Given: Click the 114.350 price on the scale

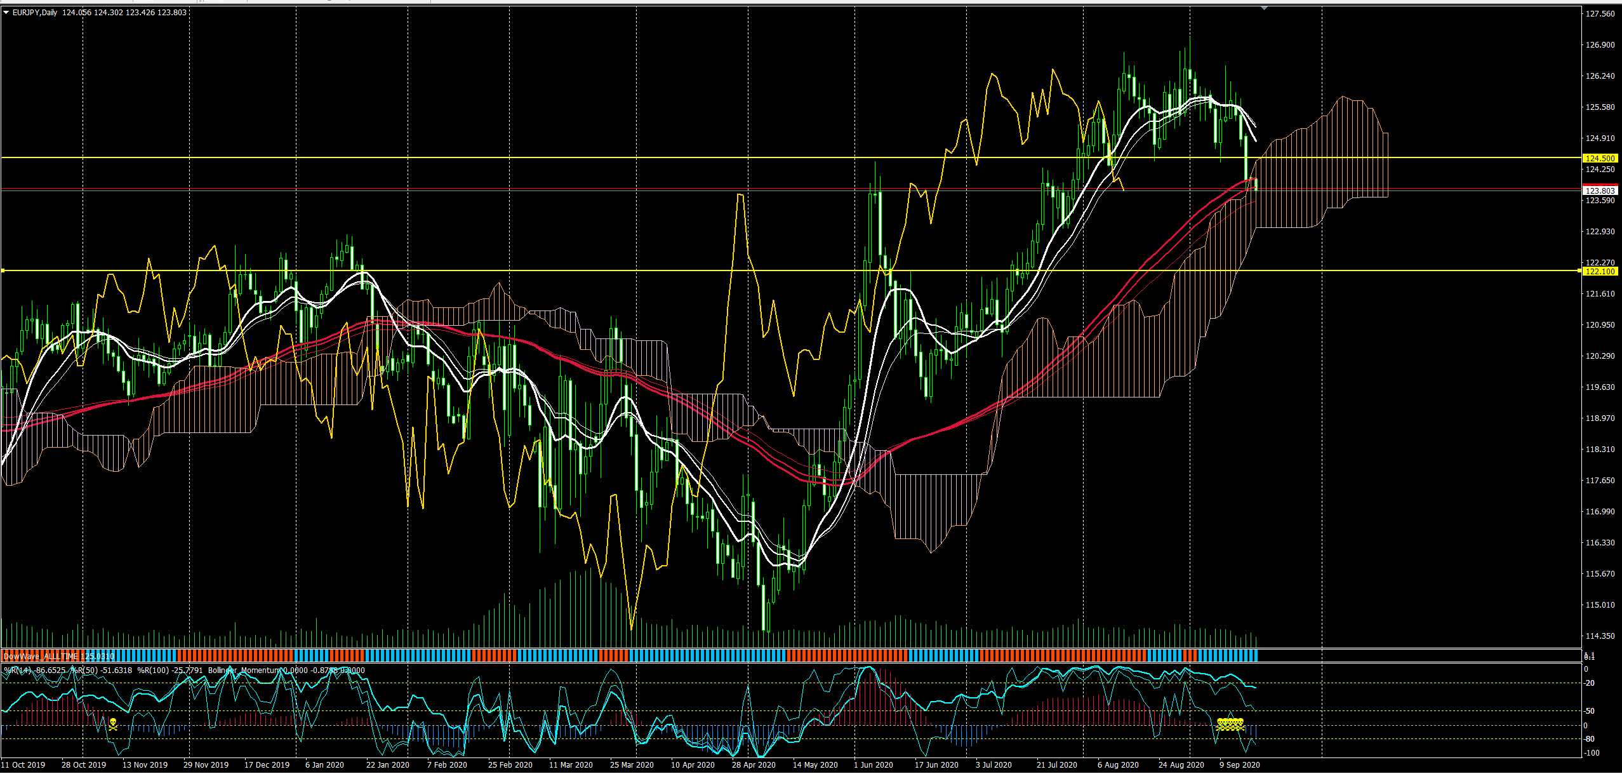Looking at the screenshot, I should [1600, 636].
